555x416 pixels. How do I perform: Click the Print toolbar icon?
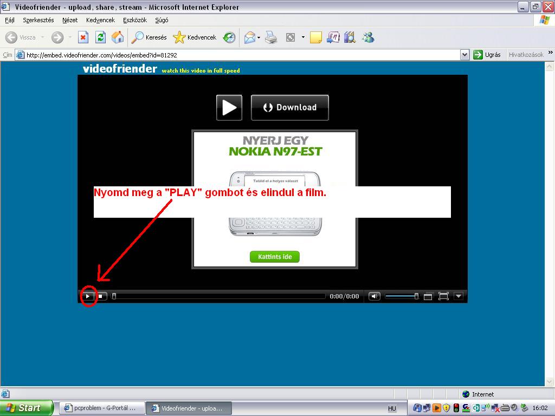(272, 37)
